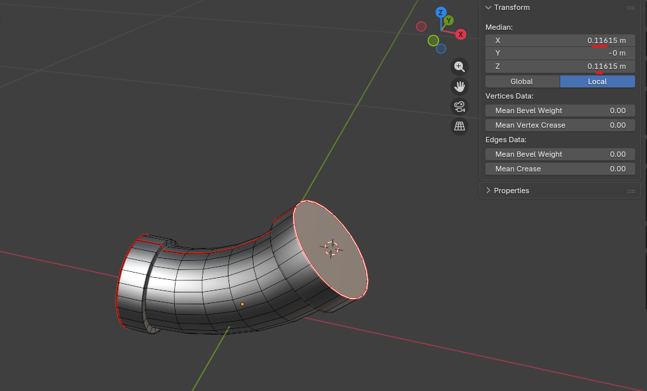The height and width of the screenshot is (391, 647).
Task: Click the Mean Crease field under Edges Data
Action: coord(560,169)
